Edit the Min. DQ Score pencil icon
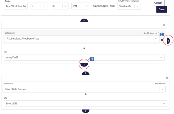This screenshot has height=114, width=174. pyautogui.click(x=158, y=33)
